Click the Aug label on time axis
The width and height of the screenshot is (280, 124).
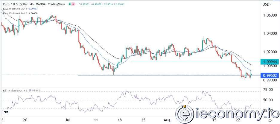point(168,120)
